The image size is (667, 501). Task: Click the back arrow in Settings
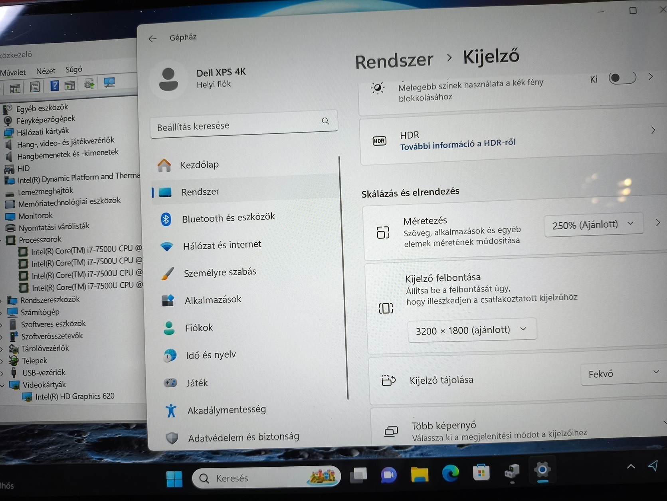(x=152, y=39)
